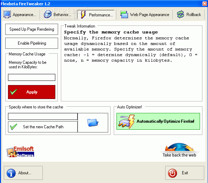Open the Web Page Appearance tab
The image size is (208, 183).
[x=145, y=15]
